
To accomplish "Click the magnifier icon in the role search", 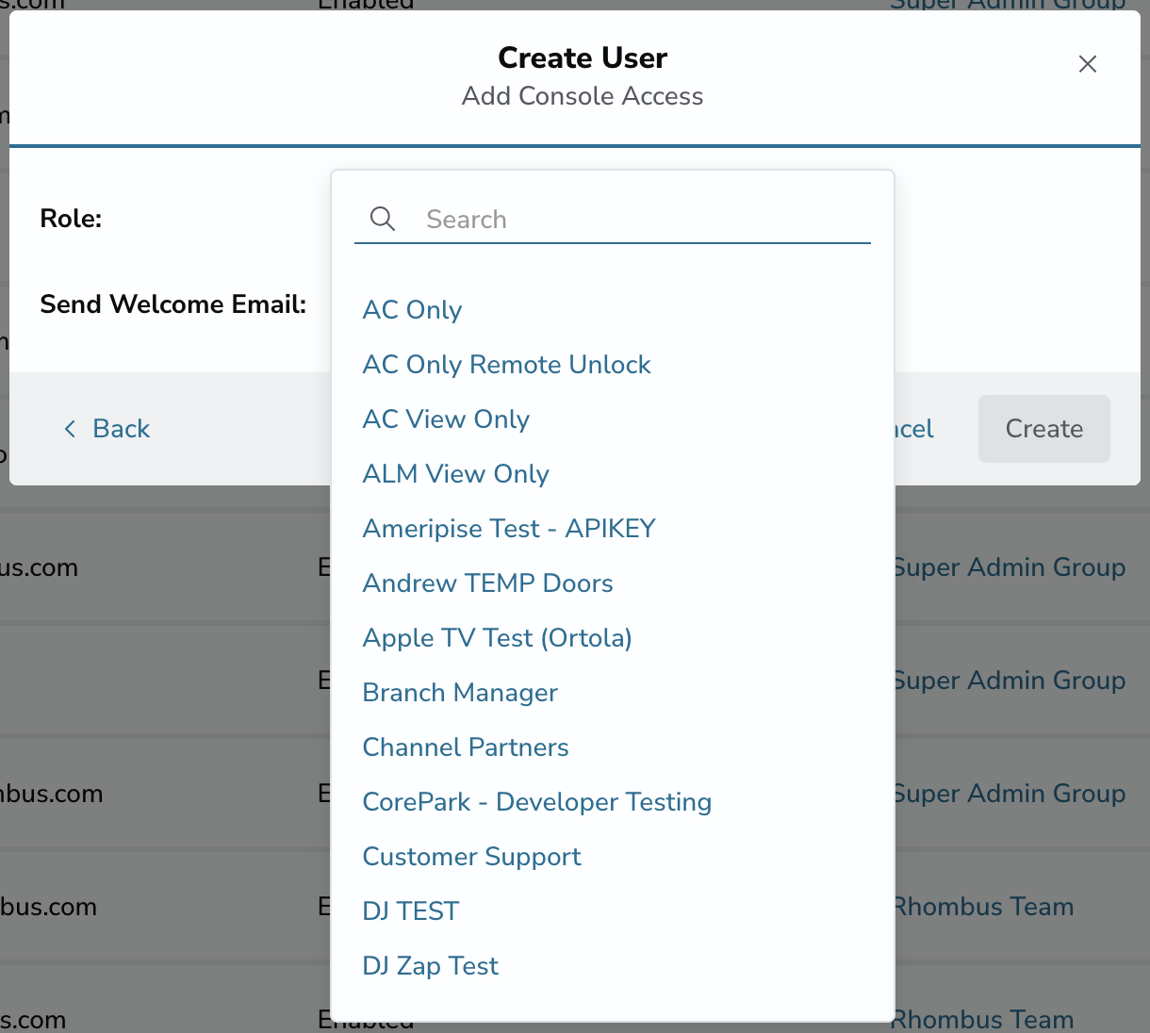I will tap(382, 220).
